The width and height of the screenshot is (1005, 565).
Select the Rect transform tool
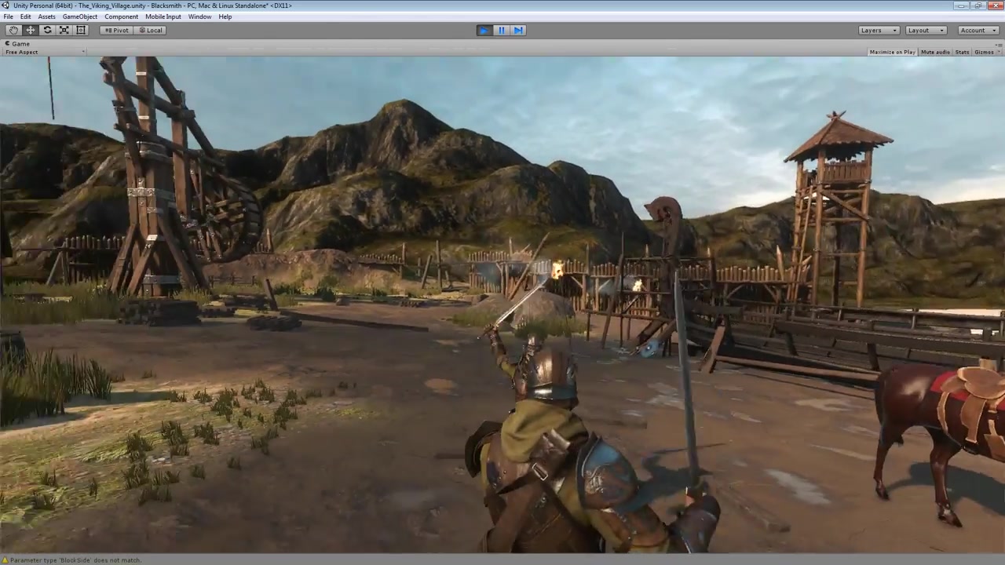tap(81, 30)
